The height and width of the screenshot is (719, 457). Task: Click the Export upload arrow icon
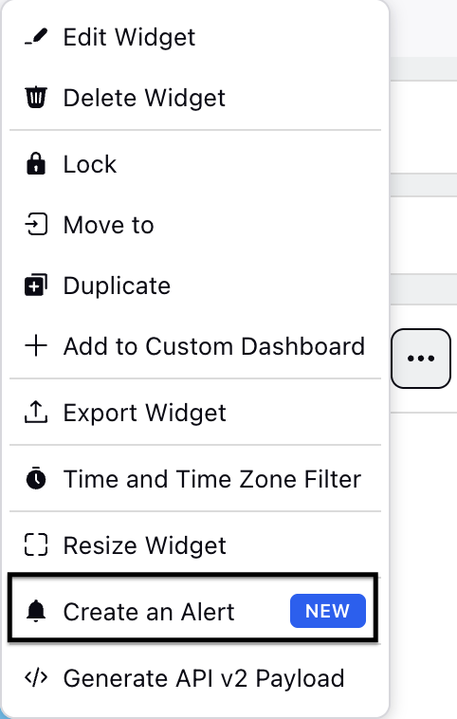[x=36, y=413]
